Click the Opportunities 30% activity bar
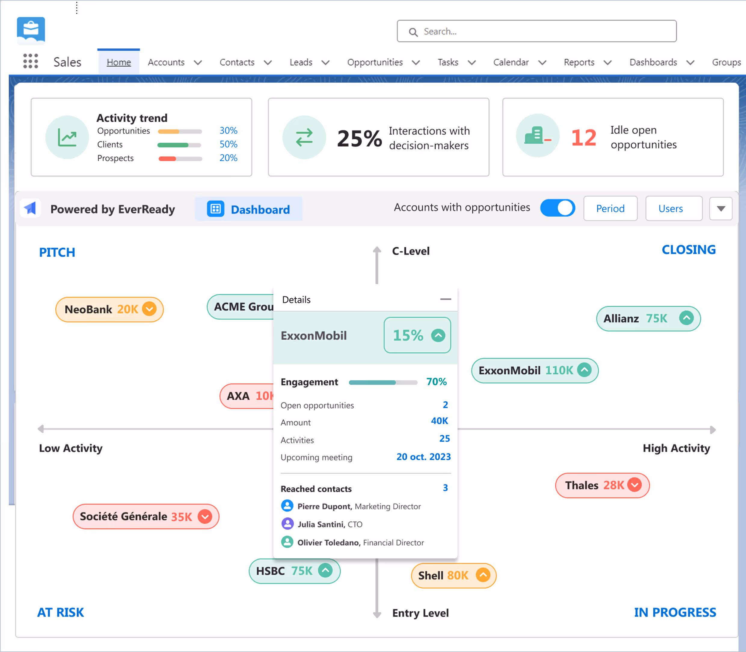Image resolution: width=746 pixels, height=652 pixels. (x=180, y=131)
